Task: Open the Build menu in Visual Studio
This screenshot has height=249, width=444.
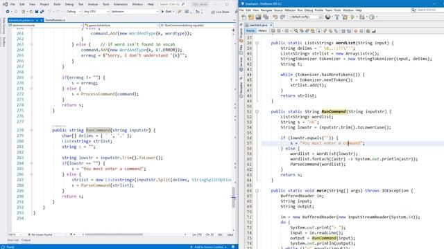Action: 57,4
